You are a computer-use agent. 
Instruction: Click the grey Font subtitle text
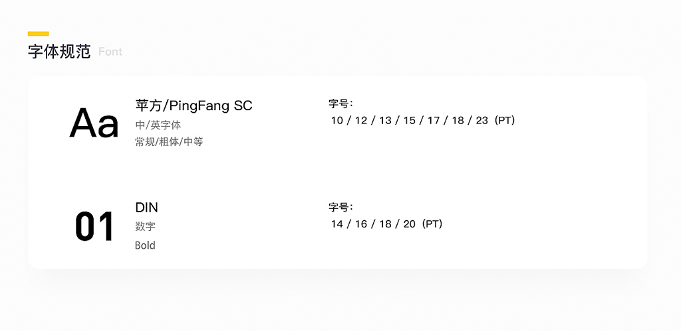(110, 52)
